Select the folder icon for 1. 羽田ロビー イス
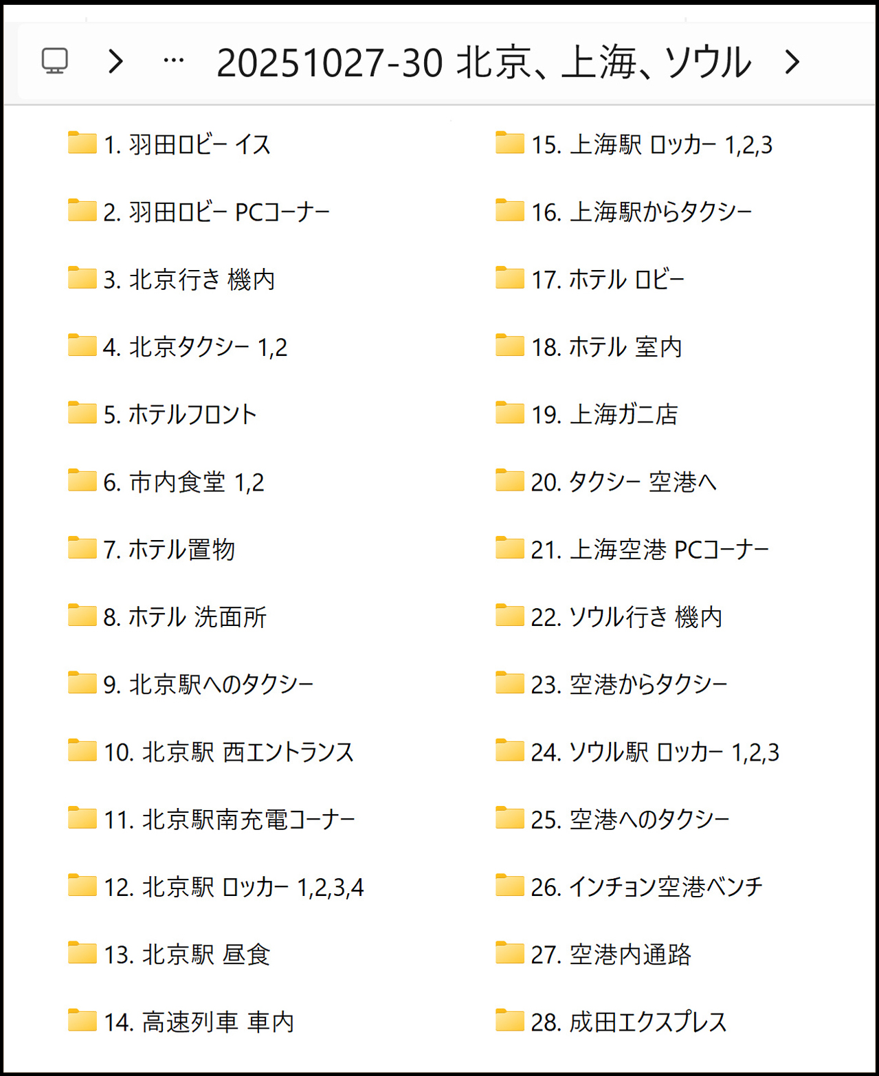Screen dimensions: 879x1076 coord(82,143)
